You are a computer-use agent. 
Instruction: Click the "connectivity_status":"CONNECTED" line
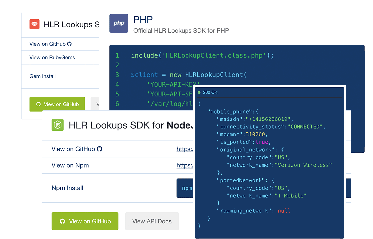click(x=271, y=126)
